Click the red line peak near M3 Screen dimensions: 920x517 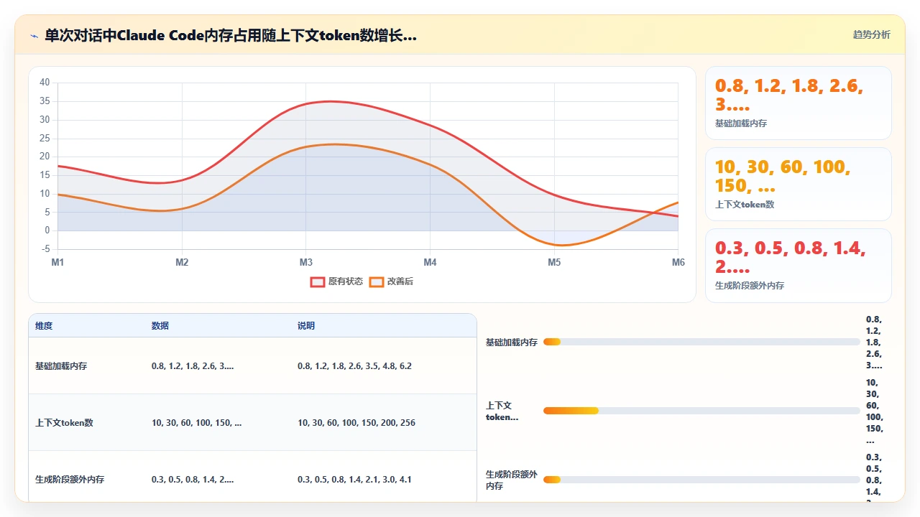[330, 101]
